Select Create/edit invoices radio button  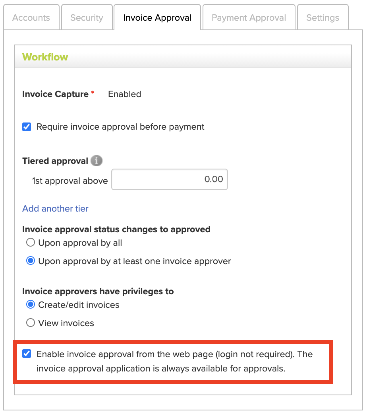tap(31, 304)
